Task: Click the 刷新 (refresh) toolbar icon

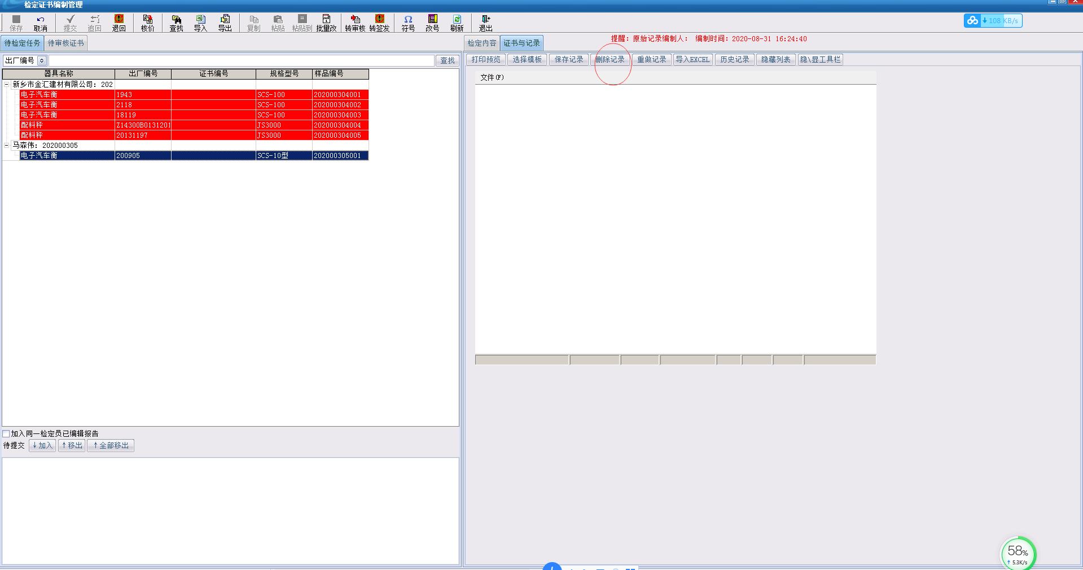Action: [457, 23]
